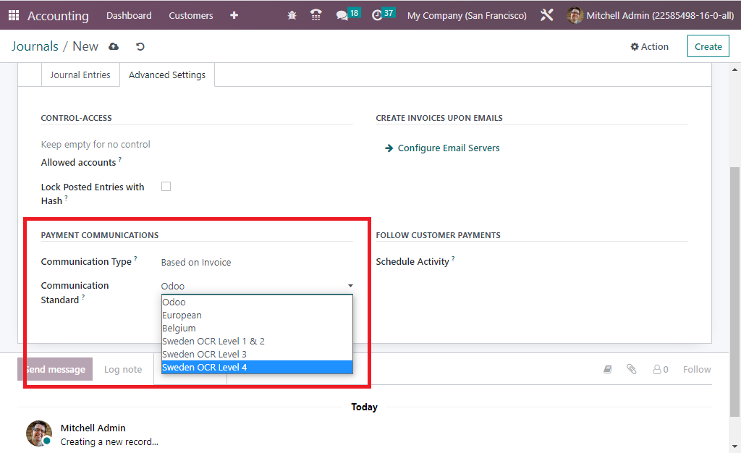The width and height of the screenshot is (741, 453).
Task: Switch to the Journal Entries tab
Action: [80, 75]
